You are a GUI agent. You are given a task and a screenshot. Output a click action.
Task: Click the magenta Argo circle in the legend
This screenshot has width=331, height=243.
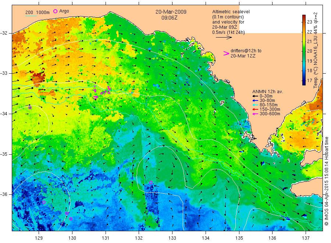click(x=55, y=11)
